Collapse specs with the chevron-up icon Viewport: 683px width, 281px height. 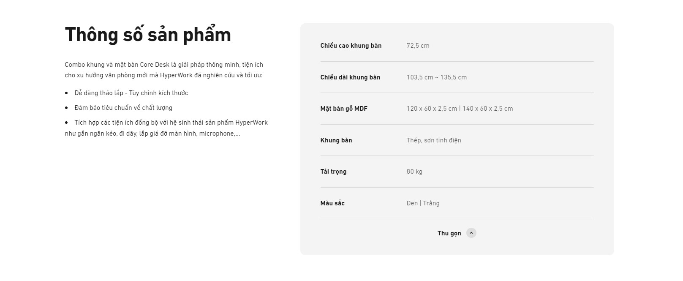pyautogui.click(x=471, y=233)
